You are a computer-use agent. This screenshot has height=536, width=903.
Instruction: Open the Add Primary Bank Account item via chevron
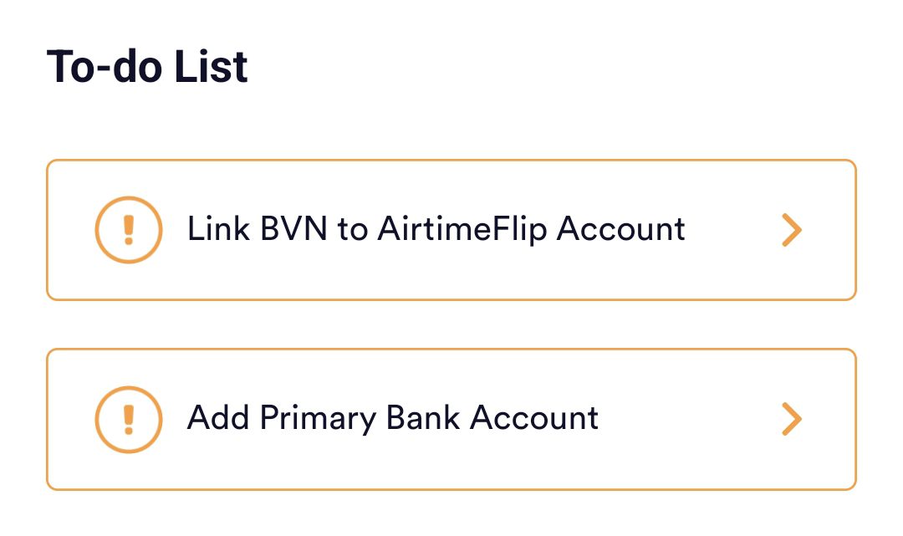click(x=791, y=418)
